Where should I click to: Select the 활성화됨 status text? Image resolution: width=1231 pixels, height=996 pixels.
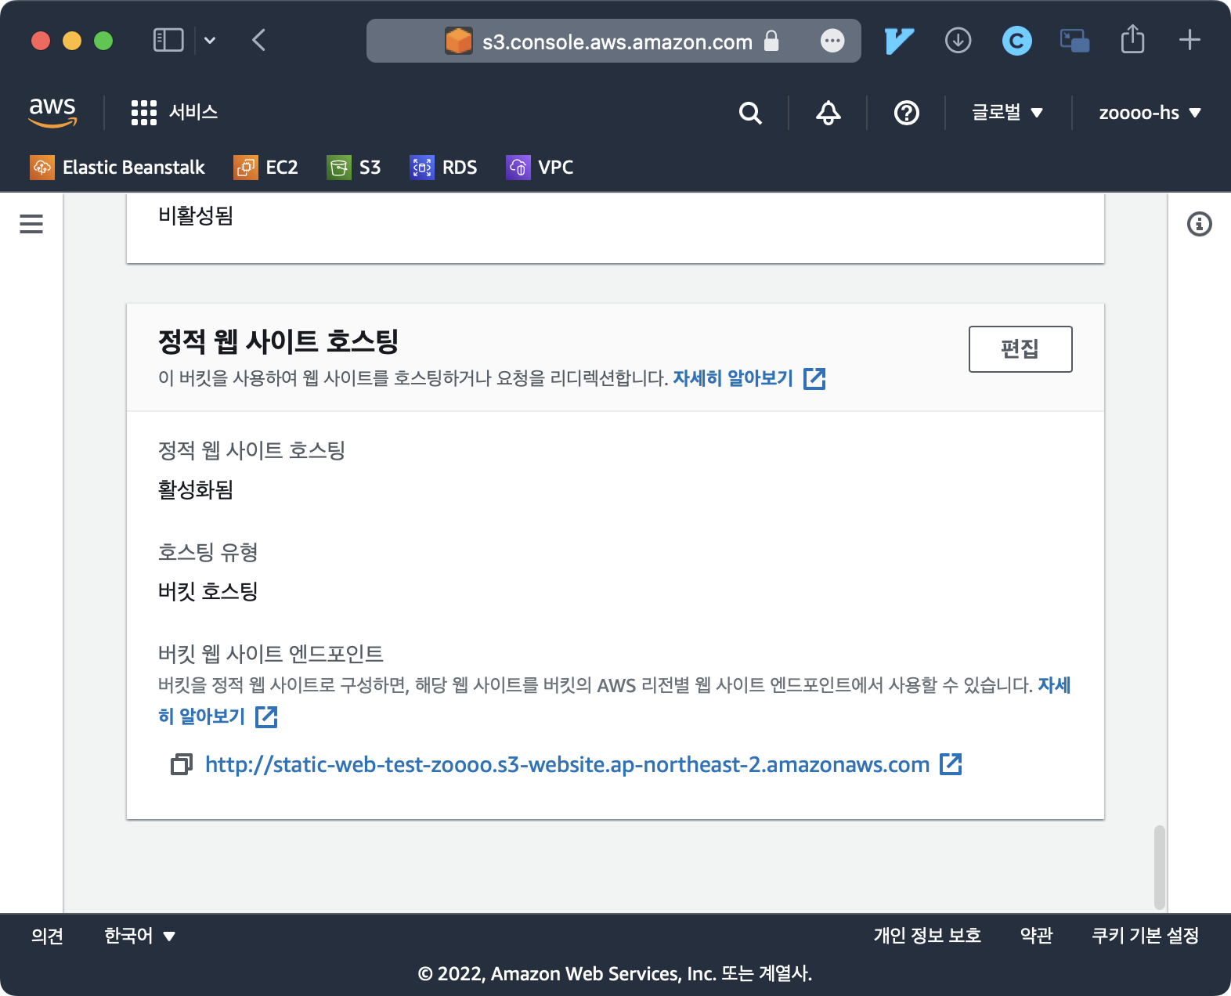(x=196, y=490)
